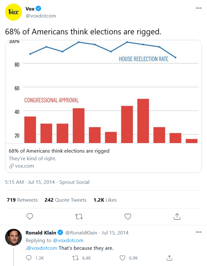The height and width of the screenshot is (266, 207).
Task: Open Ronald Klain's profile picture
Action: (14, 237)
